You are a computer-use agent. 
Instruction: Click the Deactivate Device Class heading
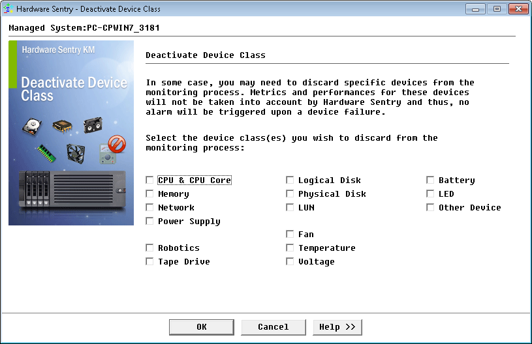click(206, 55)
